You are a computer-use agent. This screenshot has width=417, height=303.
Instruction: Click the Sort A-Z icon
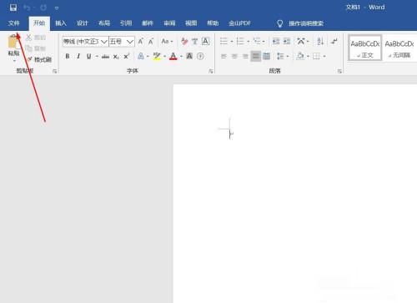(x=320, y=42)
